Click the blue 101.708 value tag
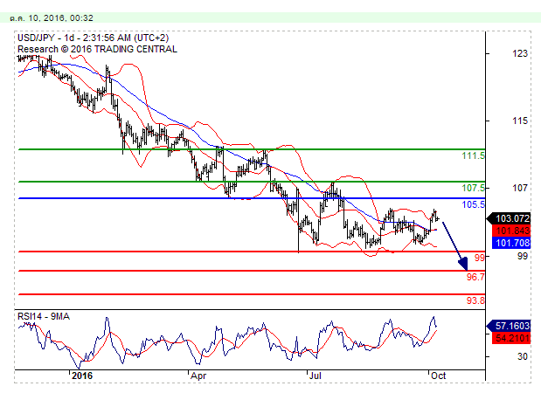Screen dimensions: 541x393 [511, 243]
